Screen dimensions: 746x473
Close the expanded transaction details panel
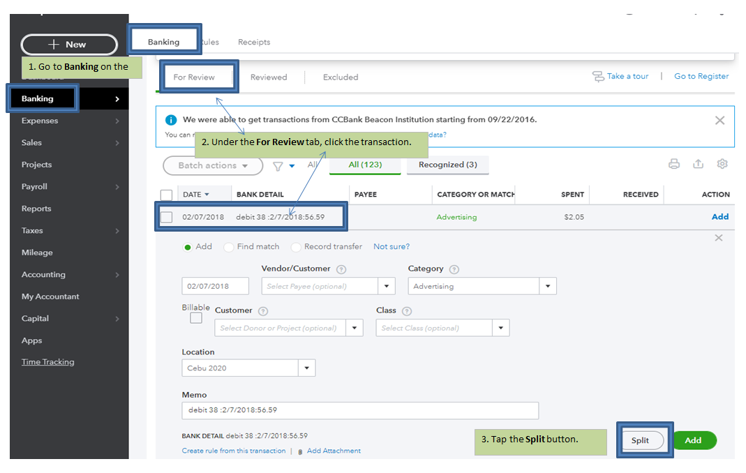(x=719, y=238)
